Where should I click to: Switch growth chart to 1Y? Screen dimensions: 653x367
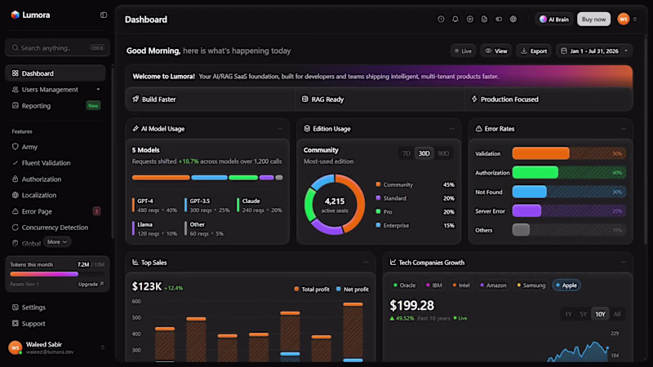[568, 314]
